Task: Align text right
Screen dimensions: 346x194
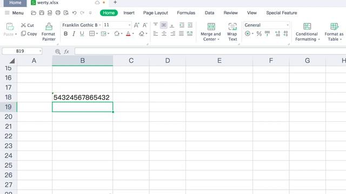Action: tap(173, 33)
